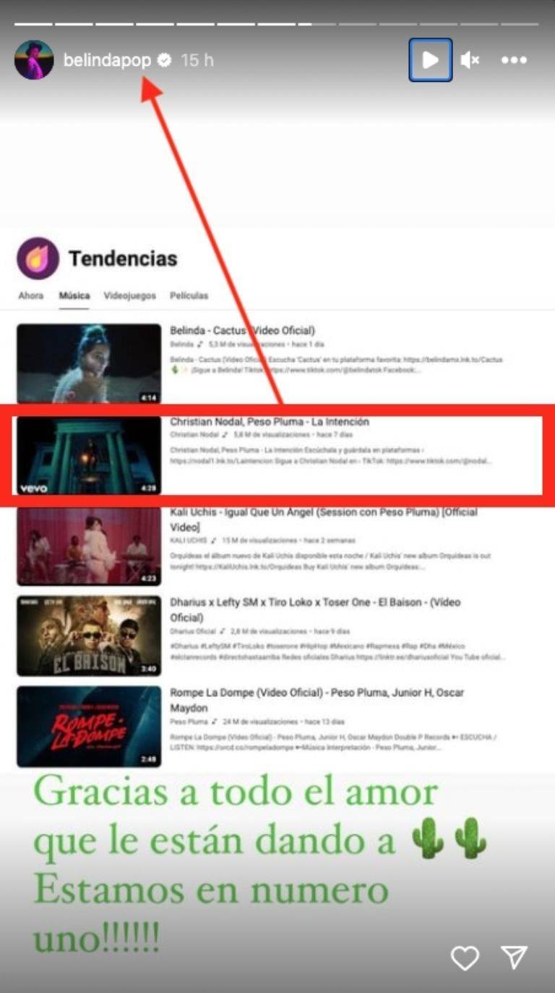Tap the belindapop username

click(107, 61)
